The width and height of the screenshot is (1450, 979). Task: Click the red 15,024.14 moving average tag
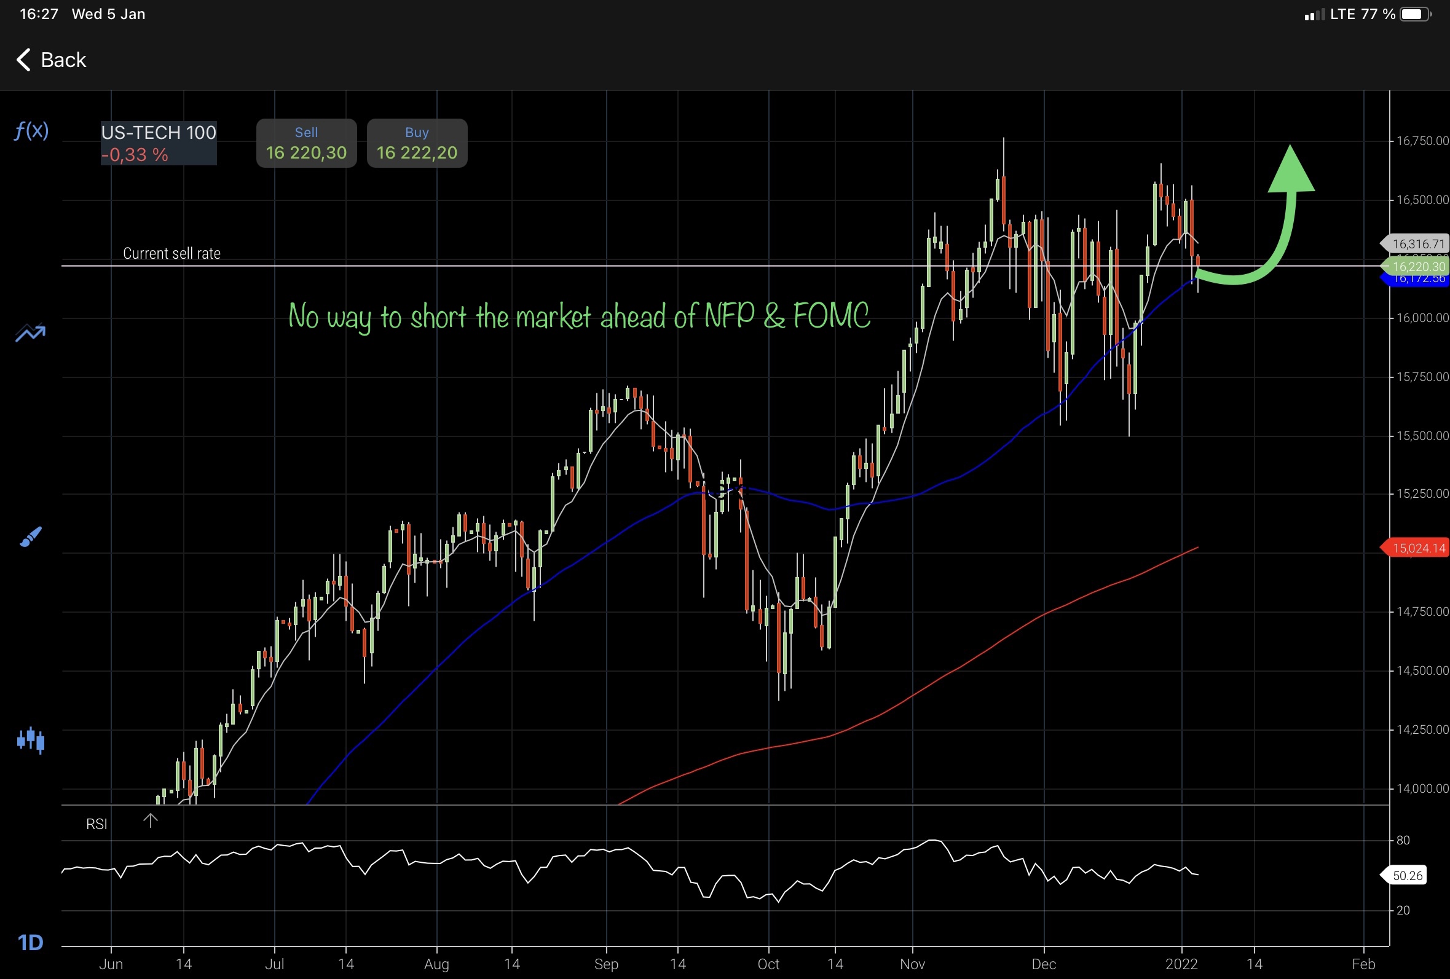1417,548
